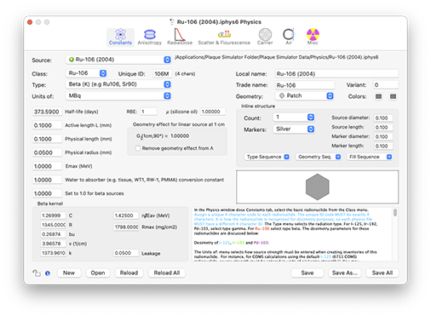Click the Local name field
The width and height of the screenshot is (431, 316).
pos(336,74)
